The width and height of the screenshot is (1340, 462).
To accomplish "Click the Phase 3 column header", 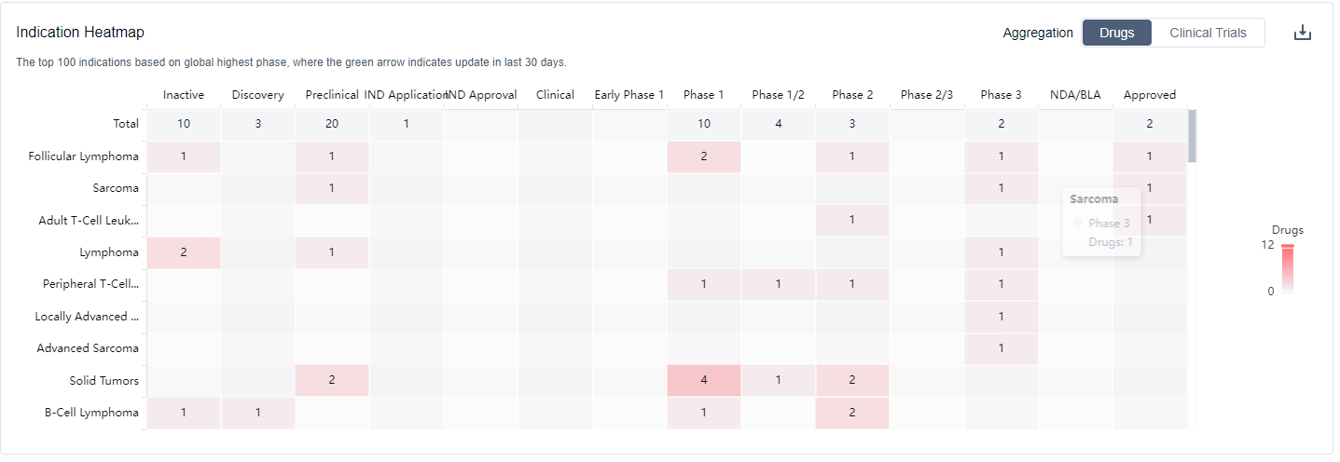I will tap(1001, 95).
